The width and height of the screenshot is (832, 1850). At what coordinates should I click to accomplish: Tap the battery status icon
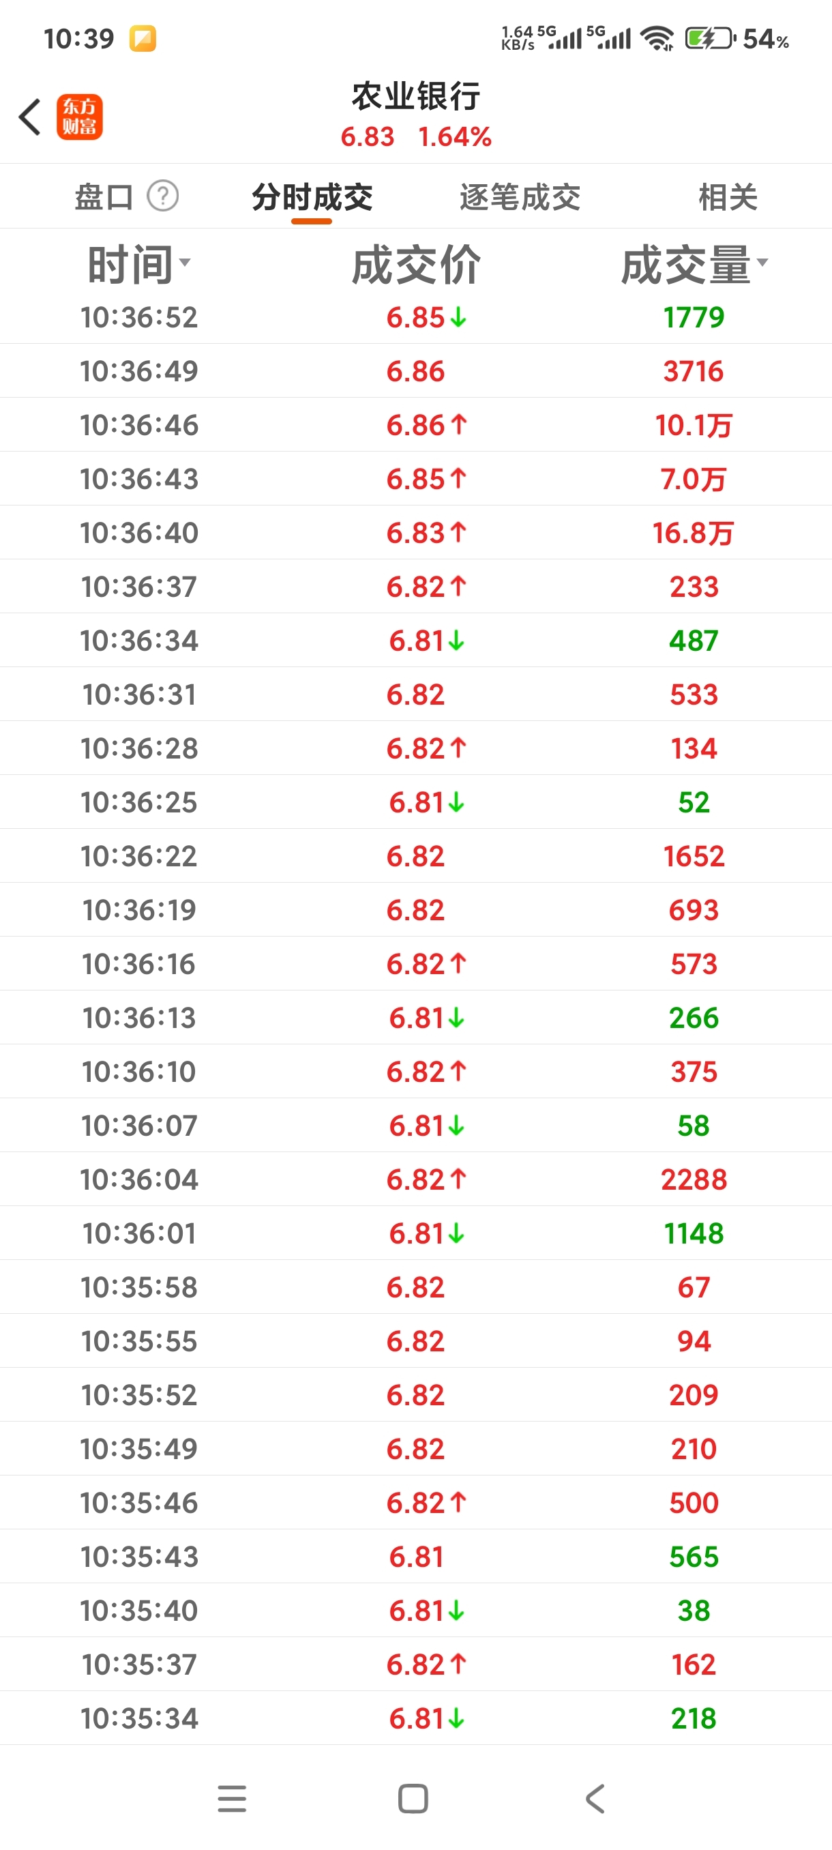click(710, 38)
